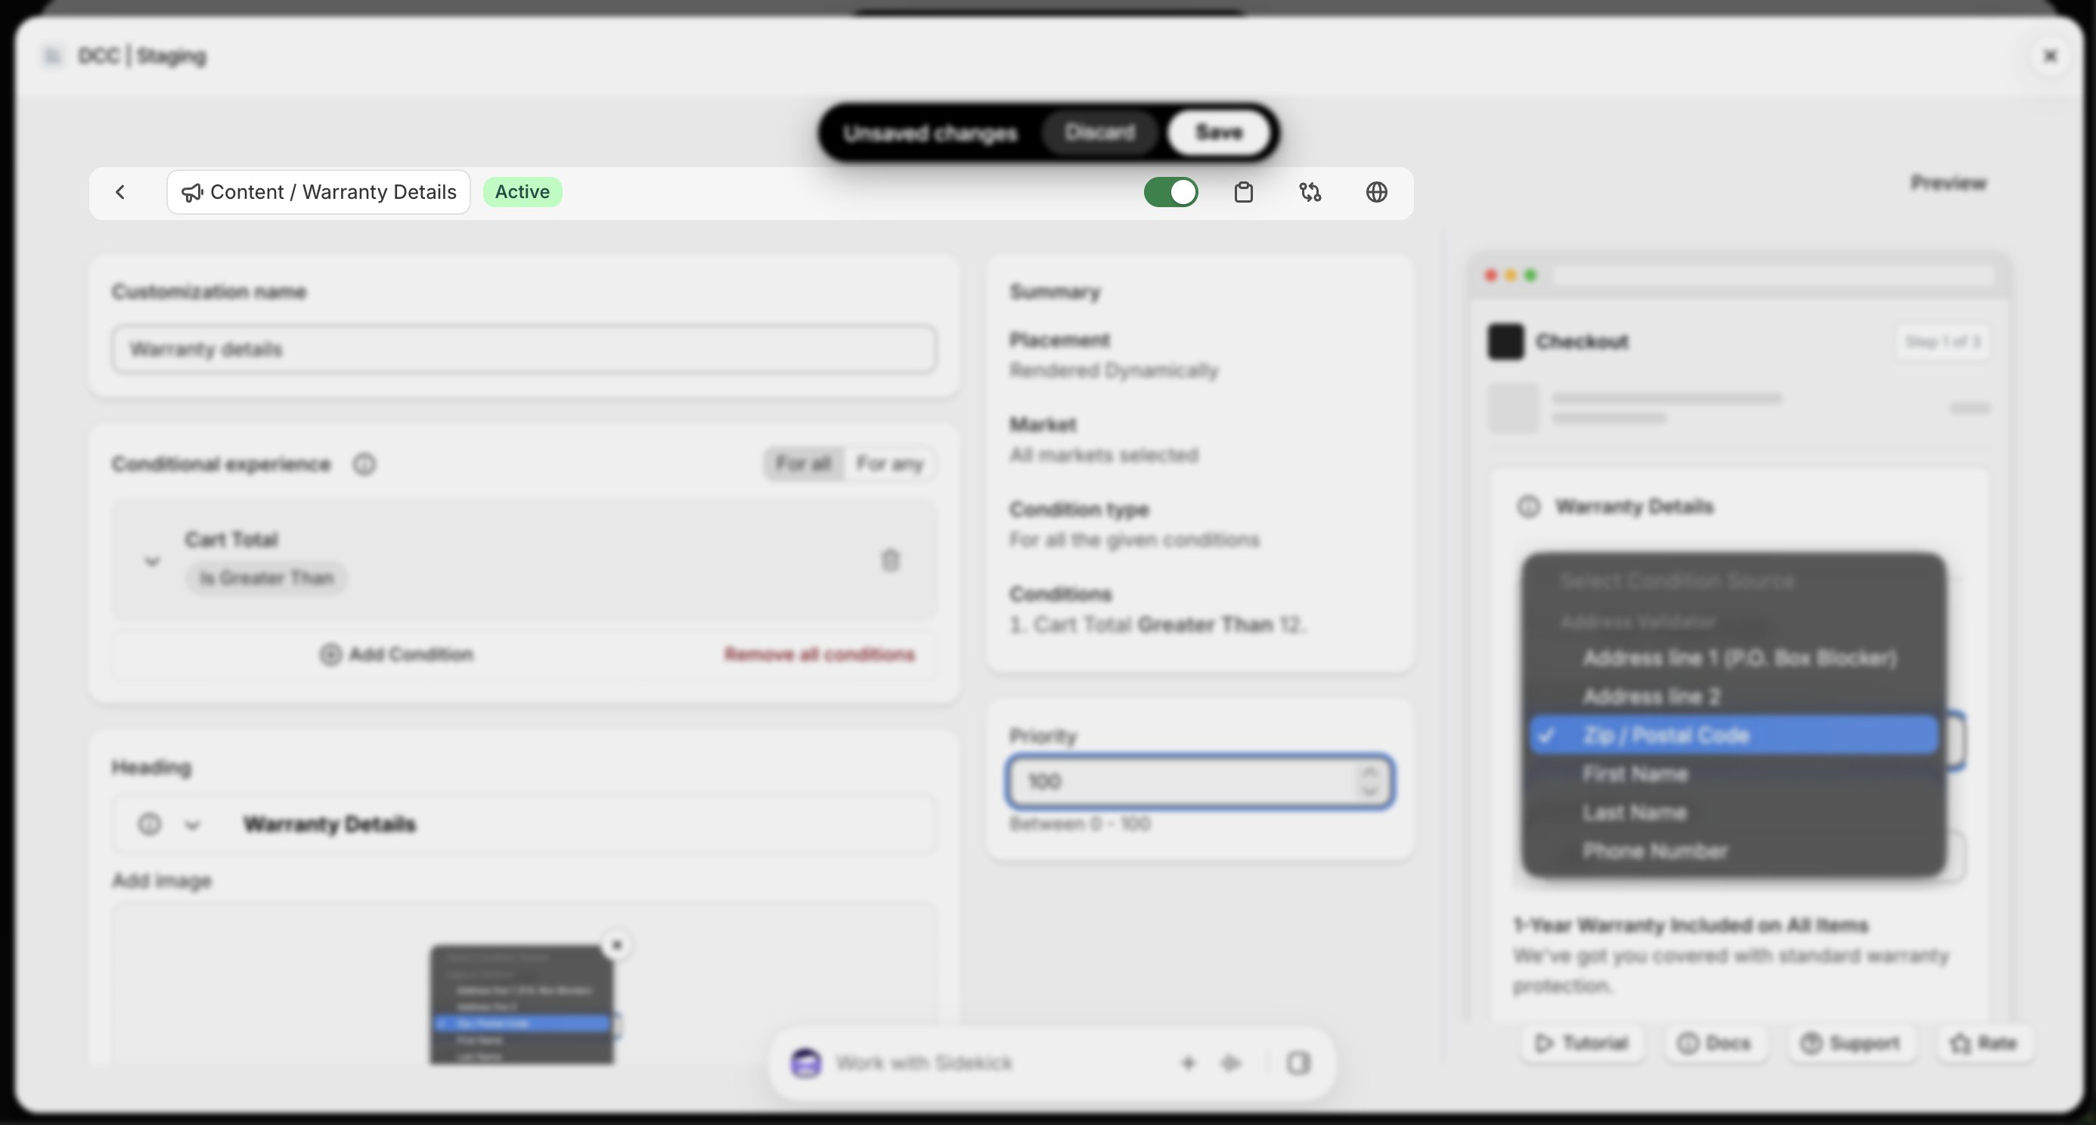2096x1125 pixels.
Task: Click Remove all conditions link
Action: (820, 655)
